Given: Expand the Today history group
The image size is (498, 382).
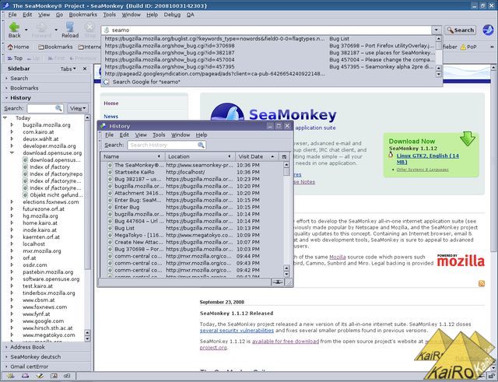Looking at the screenshot, I should coord(7,118).
